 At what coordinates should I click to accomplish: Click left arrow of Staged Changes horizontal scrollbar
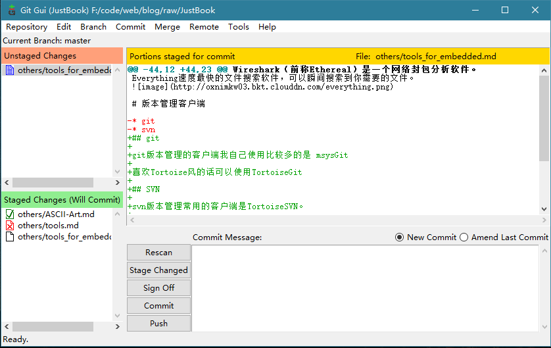point(7,326)
